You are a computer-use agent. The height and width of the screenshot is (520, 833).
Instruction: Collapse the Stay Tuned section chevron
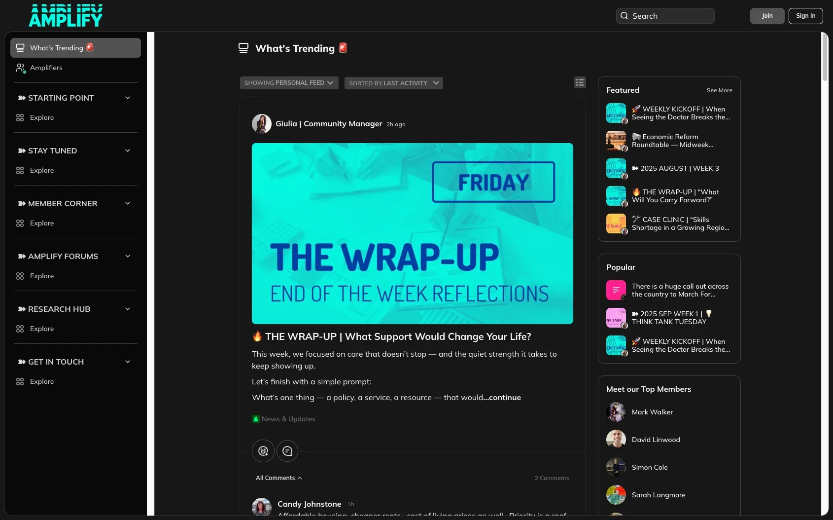pos(128,150)
